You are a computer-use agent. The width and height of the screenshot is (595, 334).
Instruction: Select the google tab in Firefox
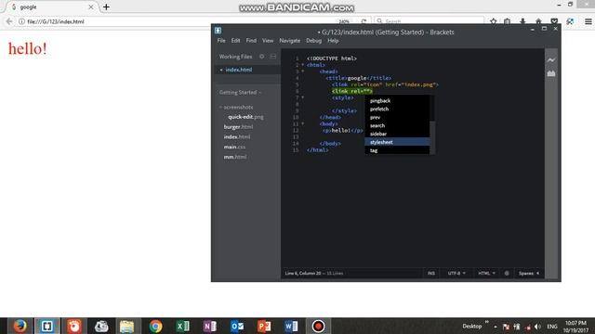[x=52, y=7]
